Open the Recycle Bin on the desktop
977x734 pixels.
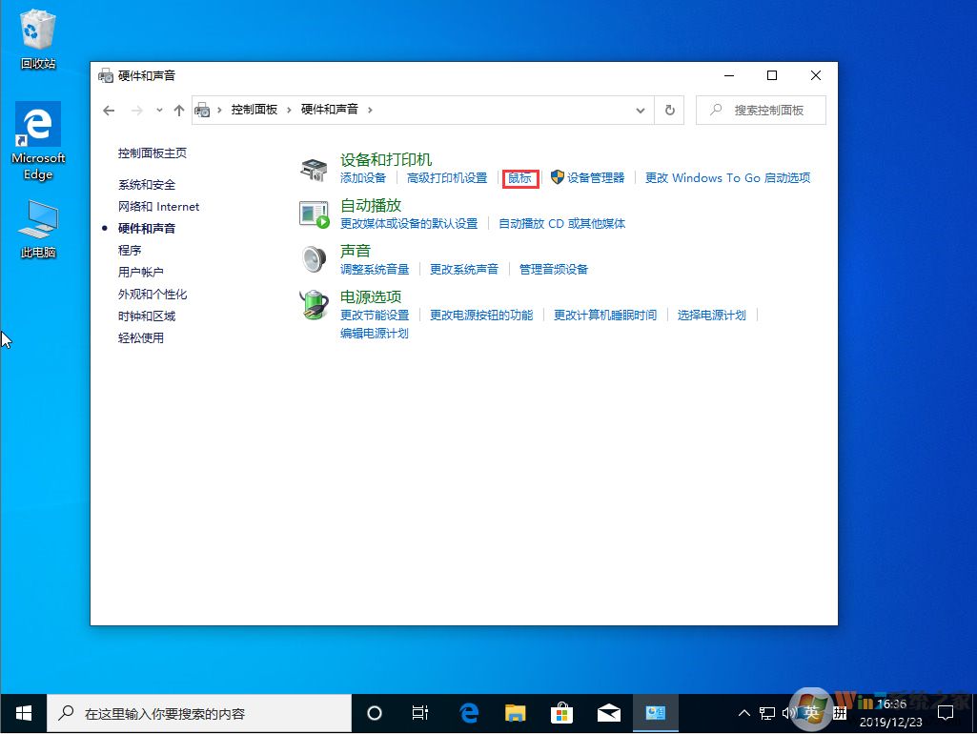(37, 29)
